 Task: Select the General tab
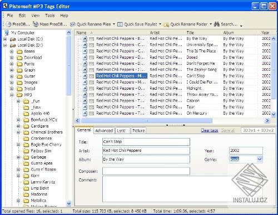tap(84, 130)
